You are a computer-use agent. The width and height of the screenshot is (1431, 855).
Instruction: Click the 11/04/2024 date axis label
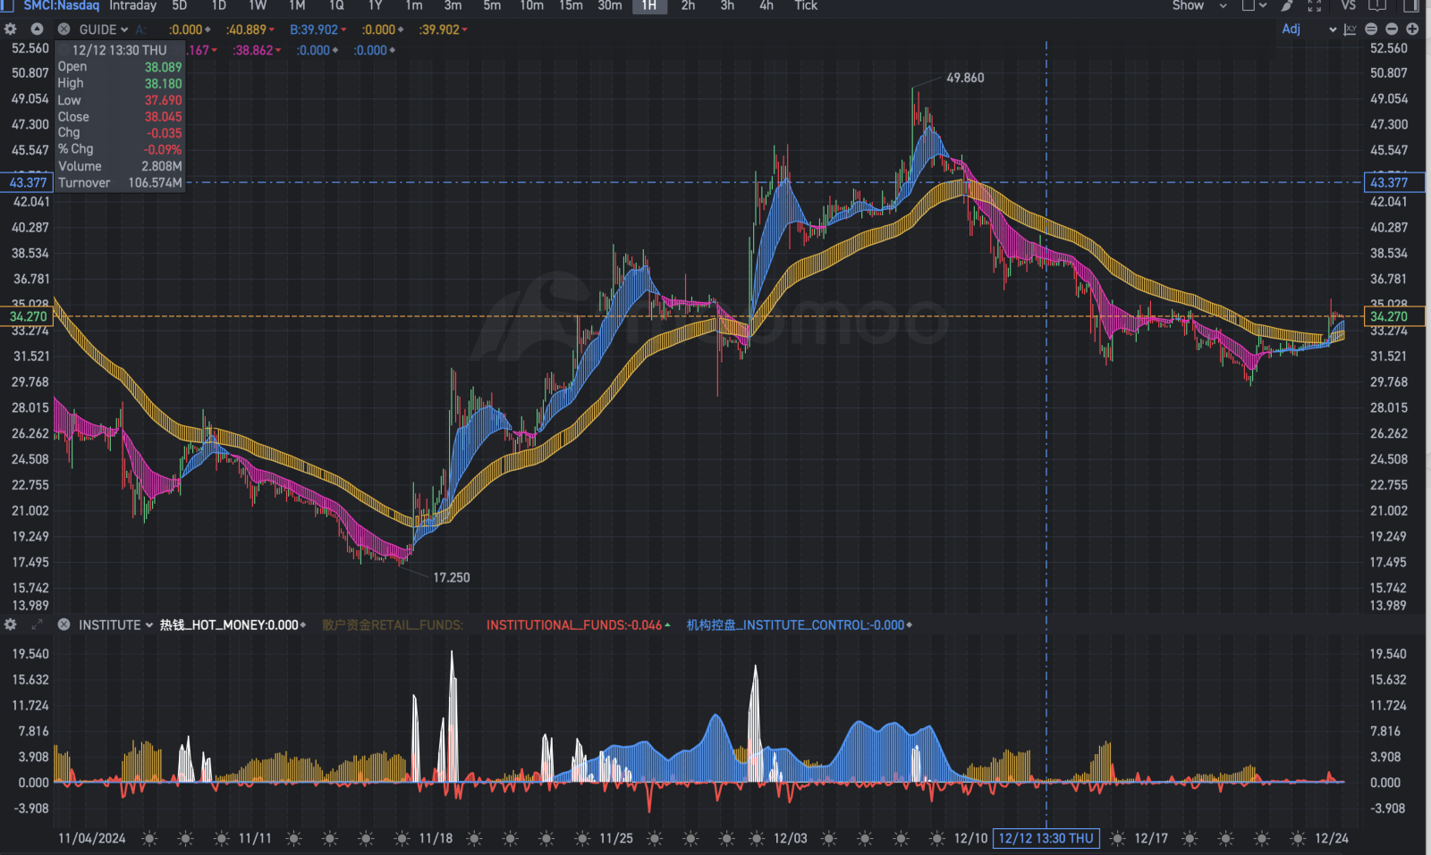point(92,838)
